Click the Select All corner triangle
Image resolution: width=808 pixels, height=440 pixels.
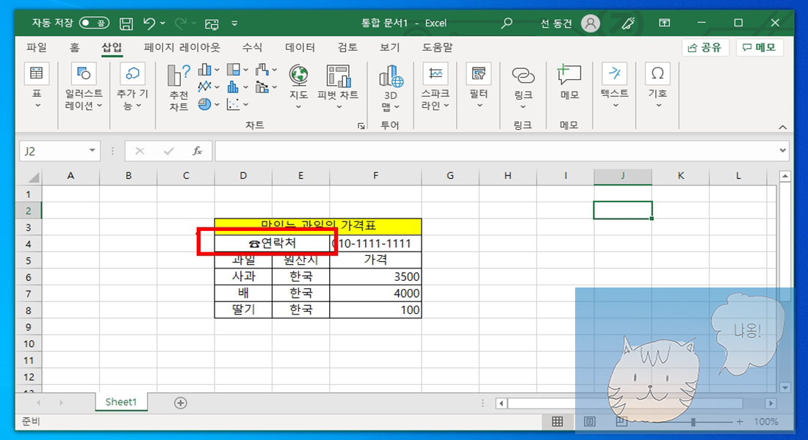pyautogui.click(x=33, y=177)
